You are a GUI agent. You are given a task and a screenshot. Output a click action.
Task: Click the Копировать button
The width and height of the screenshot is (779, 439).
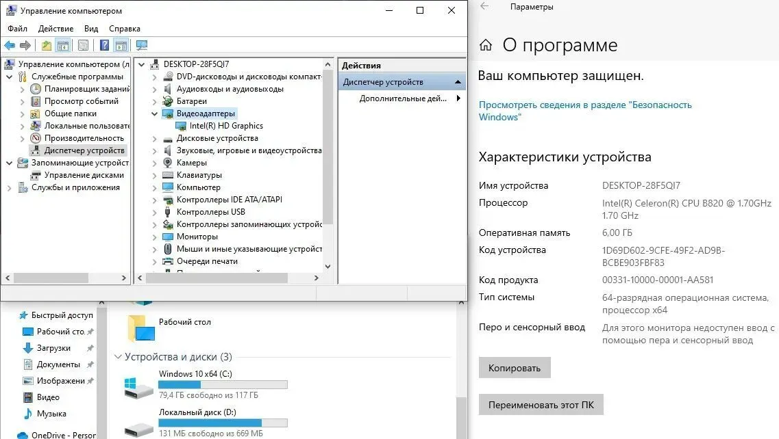(514, 368)
